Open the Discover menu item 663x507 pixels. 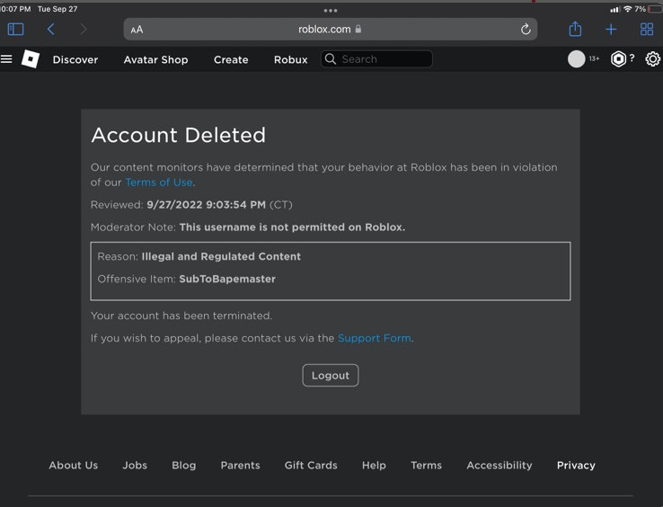[x=75, y=59]
